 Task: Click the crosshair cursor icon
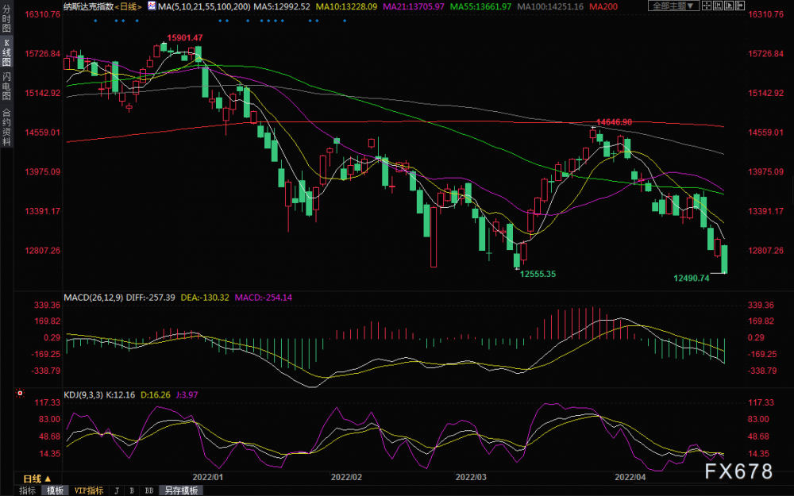pyautogui.click(x=707, y=6)
